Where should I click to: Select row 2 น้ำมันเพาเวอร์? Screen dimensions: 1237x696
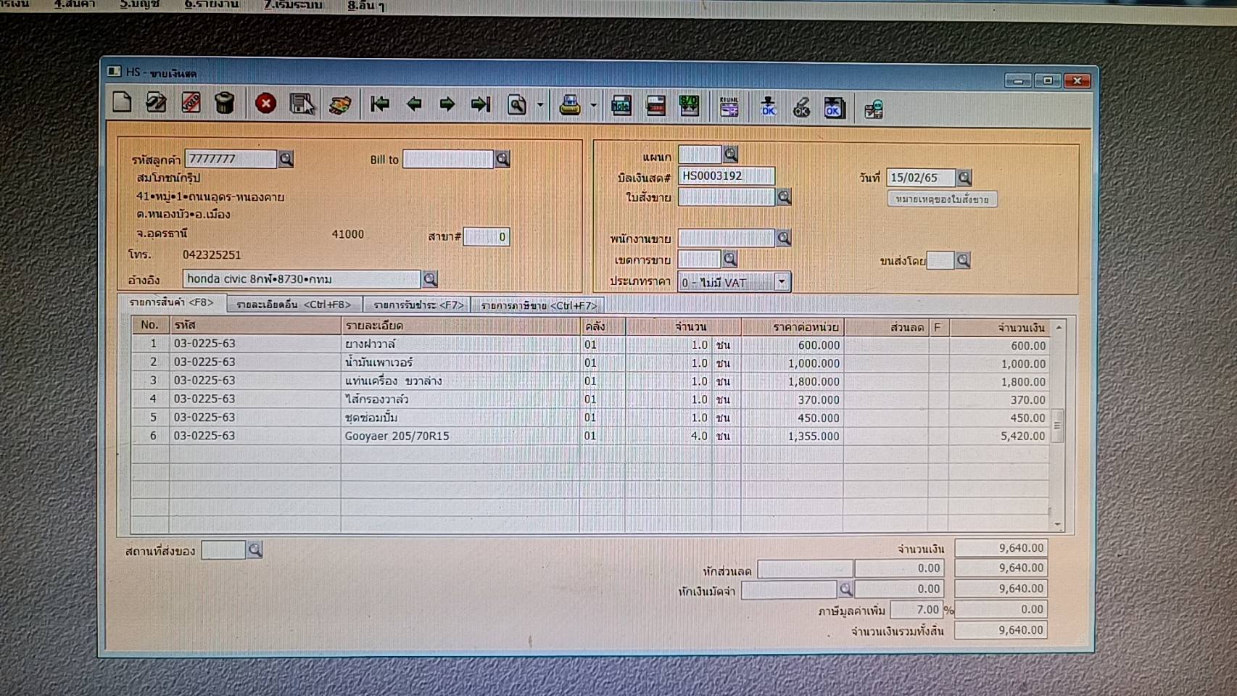click(x=590, y=362)
